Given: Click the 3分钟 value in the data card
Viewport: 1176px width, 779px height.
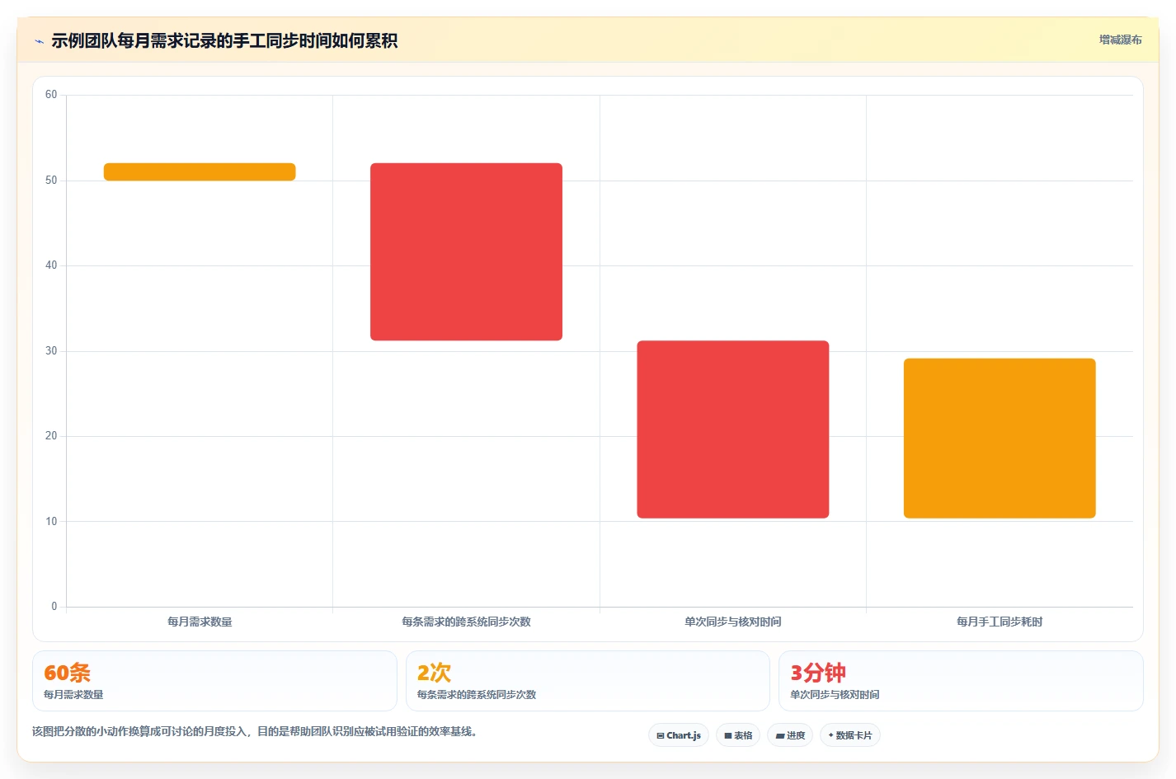Looking at the screenshot, I should [x=818, y=673].
